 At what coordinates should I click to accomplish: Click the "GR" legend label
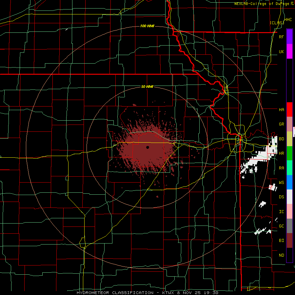click(281, 124)
